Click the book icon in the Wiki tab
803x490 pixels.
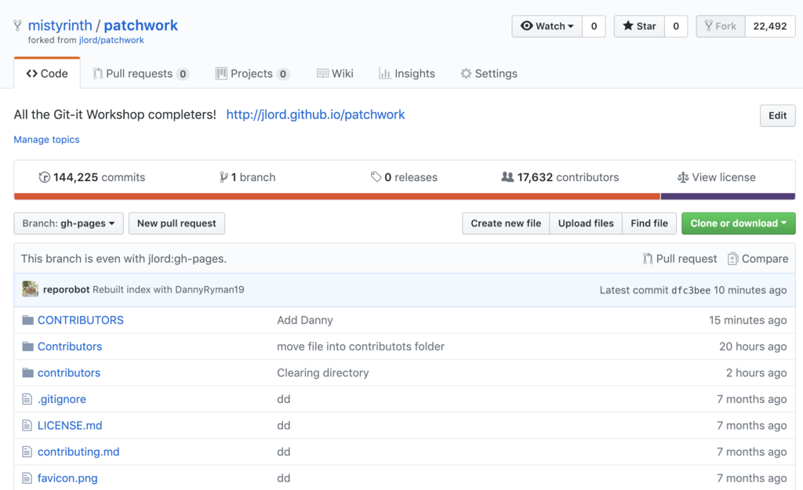pos(322,73)
